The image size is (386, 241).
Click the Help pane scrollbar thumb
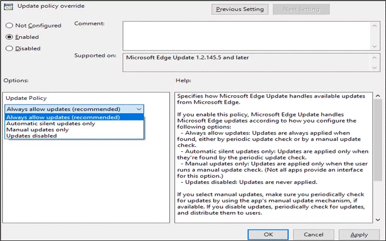[378, 140]
